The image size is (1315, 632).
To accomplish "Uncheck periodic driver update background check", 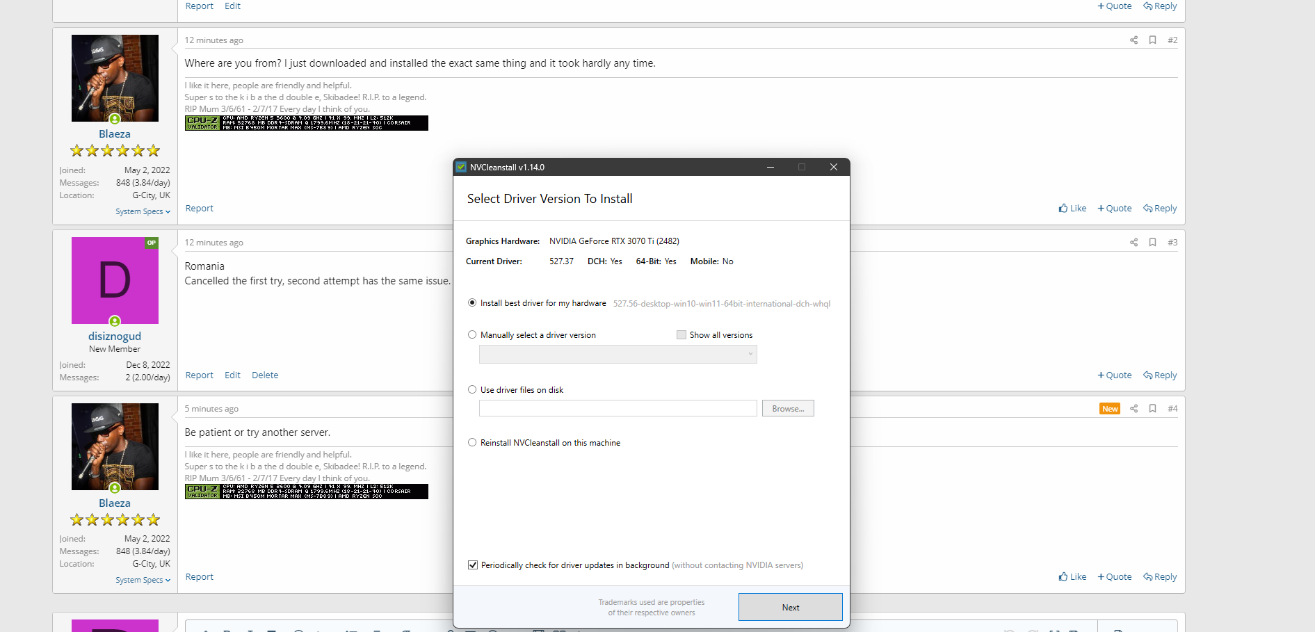I will 473,565.
